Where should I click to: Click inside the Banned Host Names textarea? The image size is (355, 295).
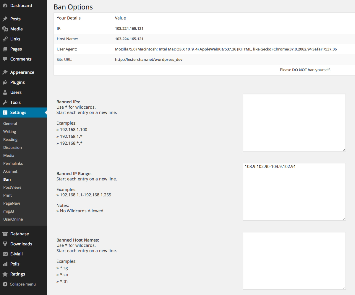pyautogui.click(x=294, y=261)
